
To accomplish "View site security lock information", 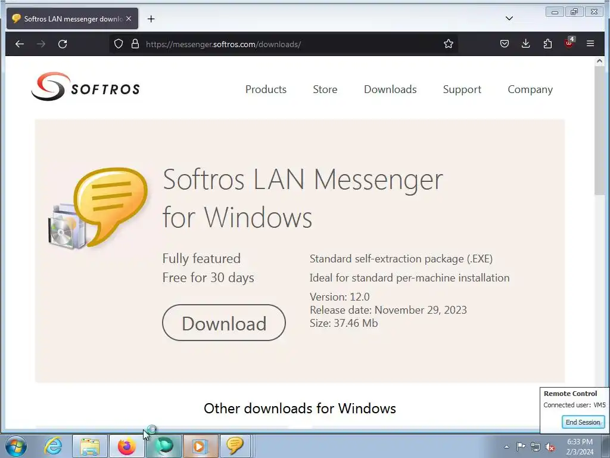I will coord(135,44).
